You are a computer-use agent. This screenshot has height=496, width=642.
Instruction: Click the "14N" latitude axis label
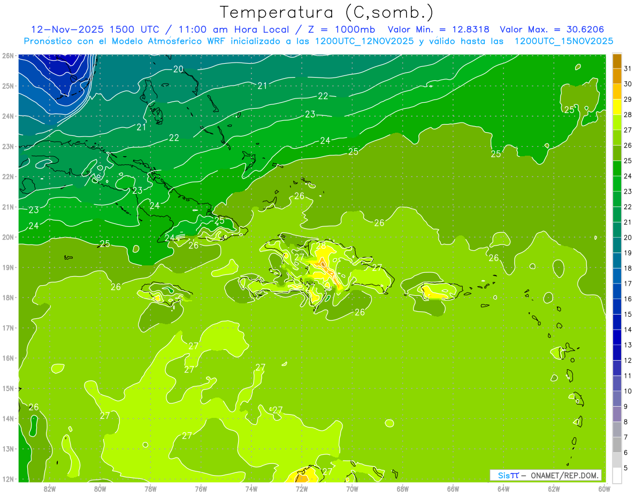tap(7, 418)
